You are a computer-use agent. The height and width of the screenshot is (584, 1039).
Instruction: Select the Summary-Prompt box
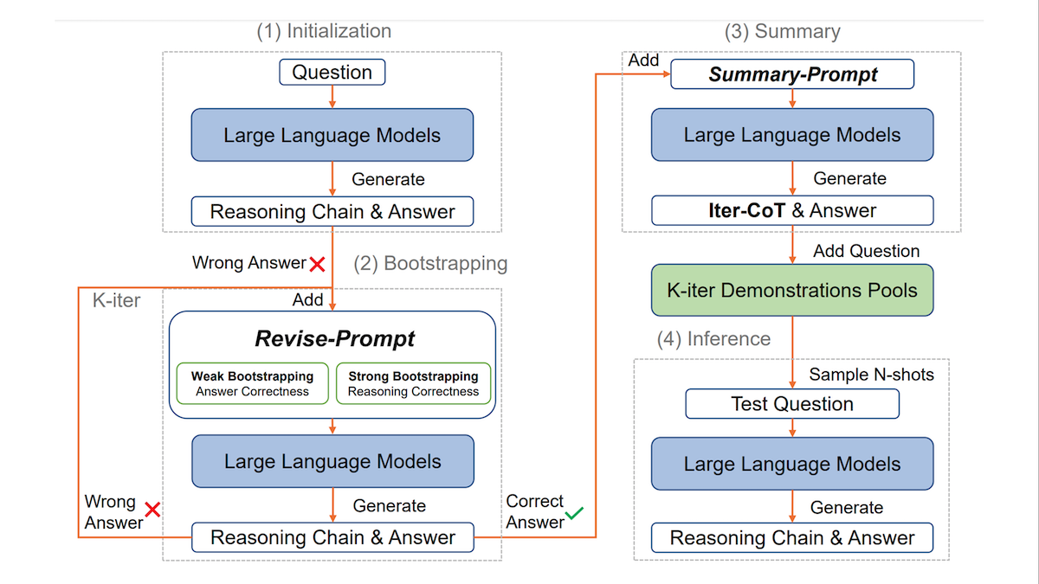[x=792, y=74]
